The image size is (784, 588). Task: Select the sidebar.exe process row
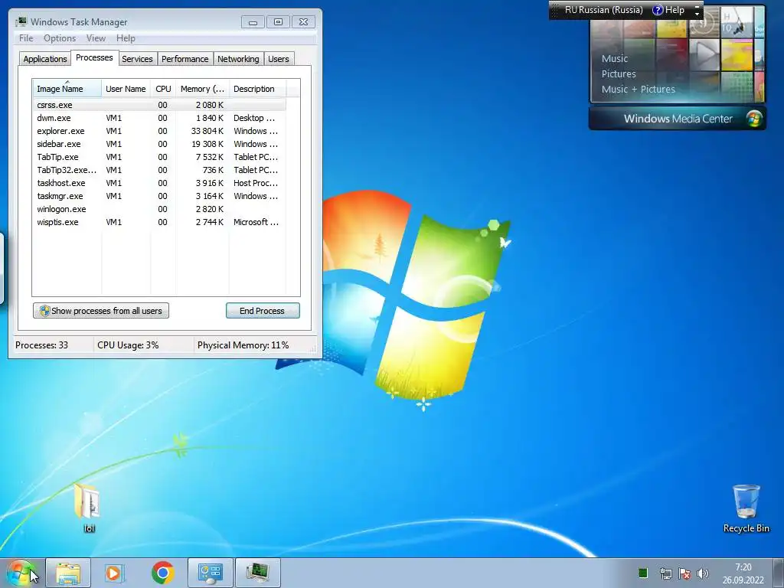[x=159, y=144]
